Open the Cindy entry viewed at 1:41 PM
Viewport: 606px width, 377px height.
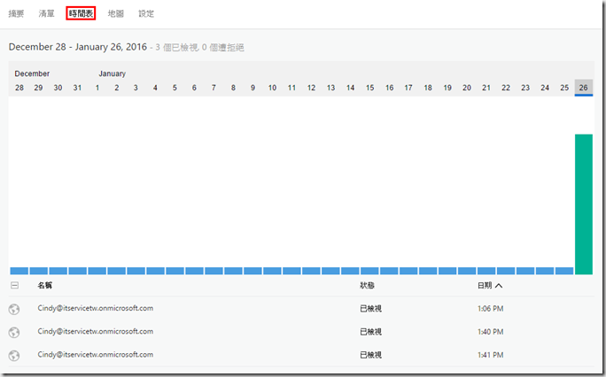[x=96, y=355]
